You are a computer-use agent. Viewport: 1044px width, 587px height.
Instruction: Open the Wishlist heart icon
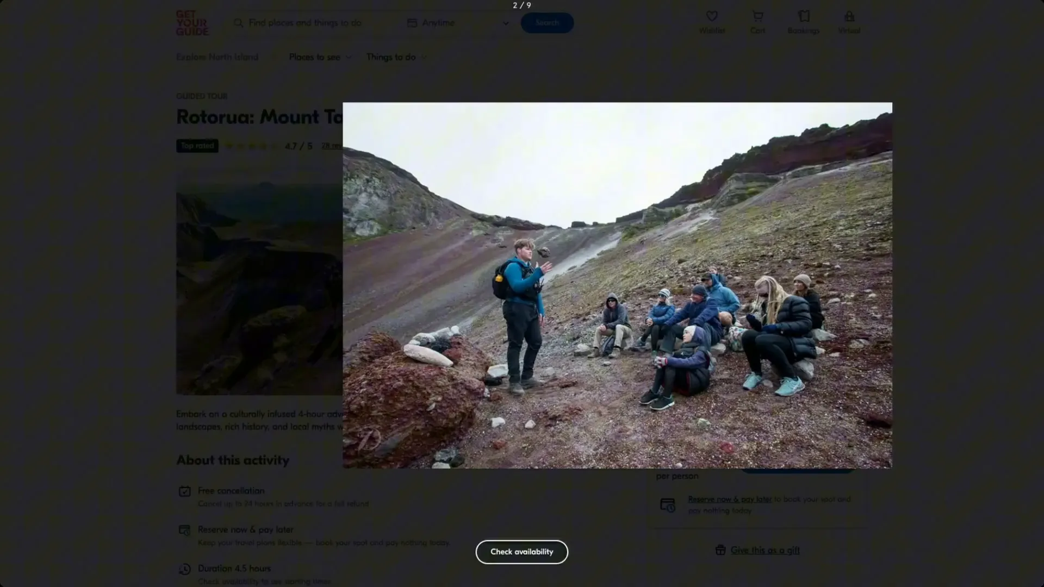(x=712, y=17)
